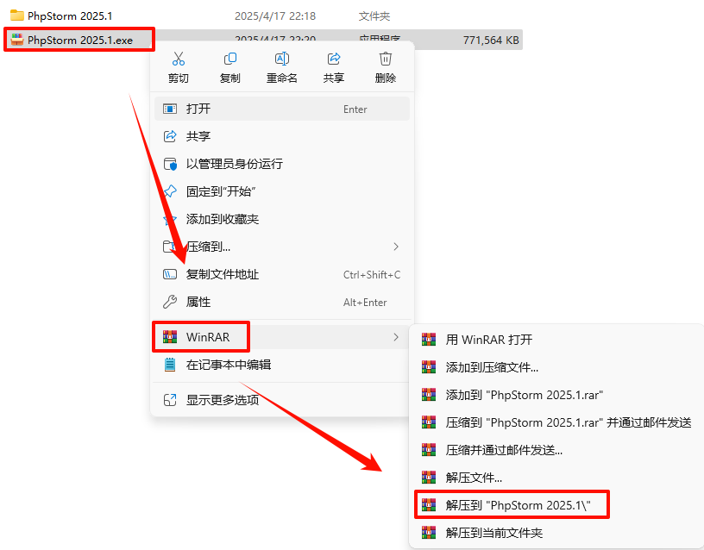Click the Delete (删除) trash icon
The height and width of the screenshot is (550, 704).
386,59
